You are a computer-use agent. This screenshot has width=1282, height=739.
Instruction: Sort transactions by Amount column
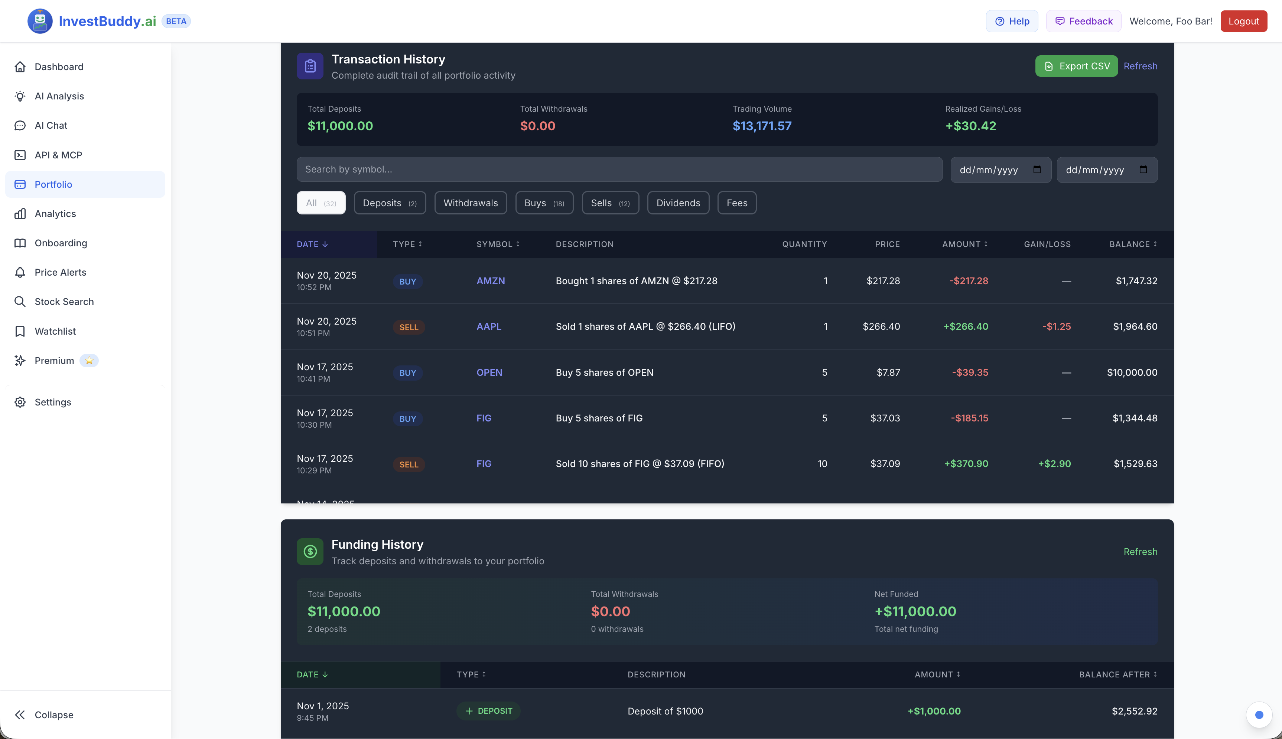pos(964,244)
